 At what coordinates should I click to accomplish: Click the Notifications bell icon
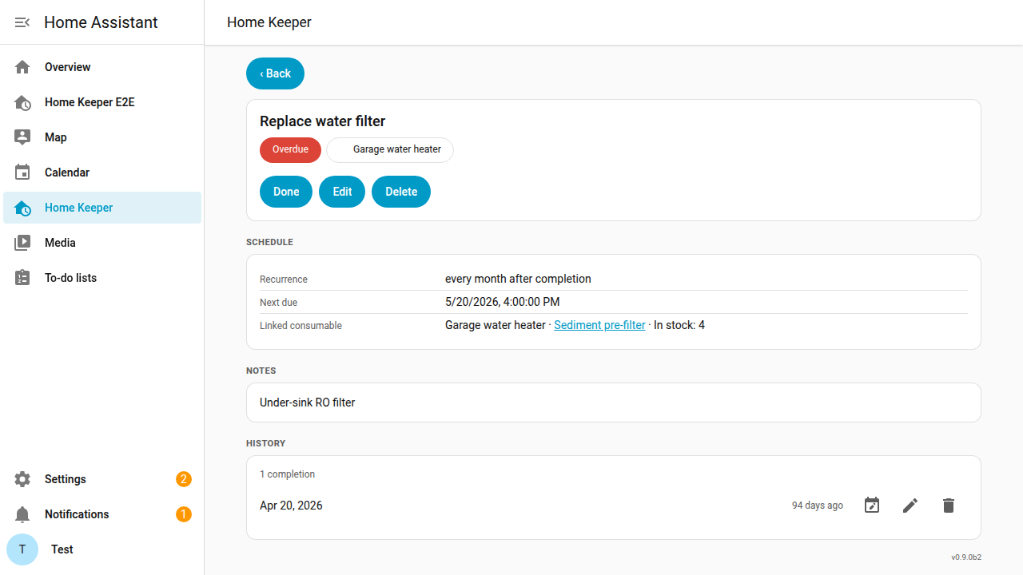click(x=22, y=514)
